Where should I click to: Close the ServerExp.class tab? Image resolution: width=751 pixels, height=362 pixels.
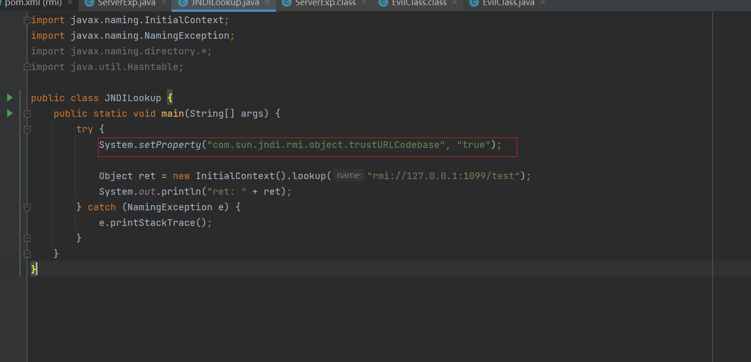click(x=364, y=3)
